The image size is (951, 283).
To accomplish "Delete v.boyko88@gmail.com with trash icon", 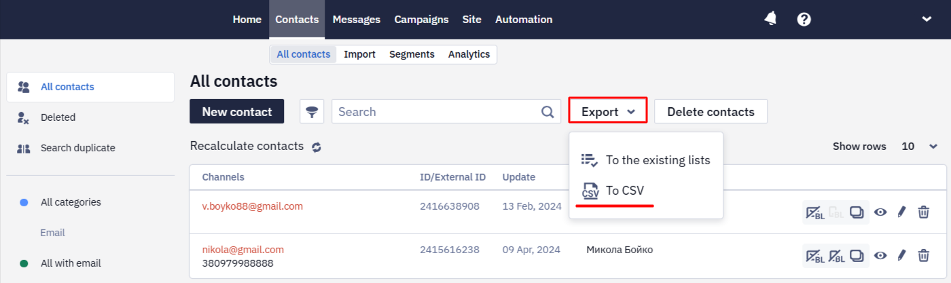I will point(924,212).
